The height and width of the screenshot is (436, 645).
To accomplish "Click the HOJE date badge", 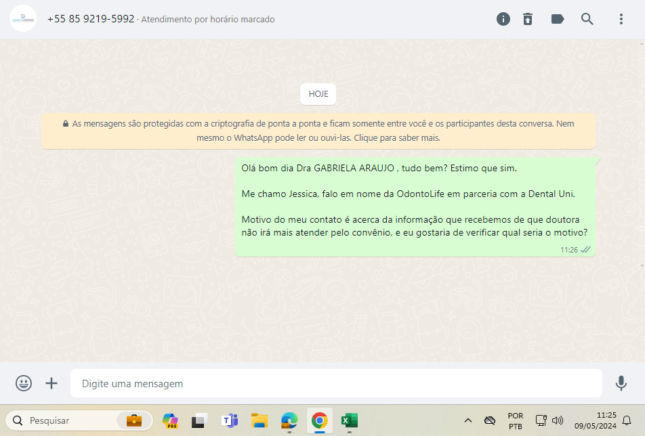I will (x=318, y=94).
